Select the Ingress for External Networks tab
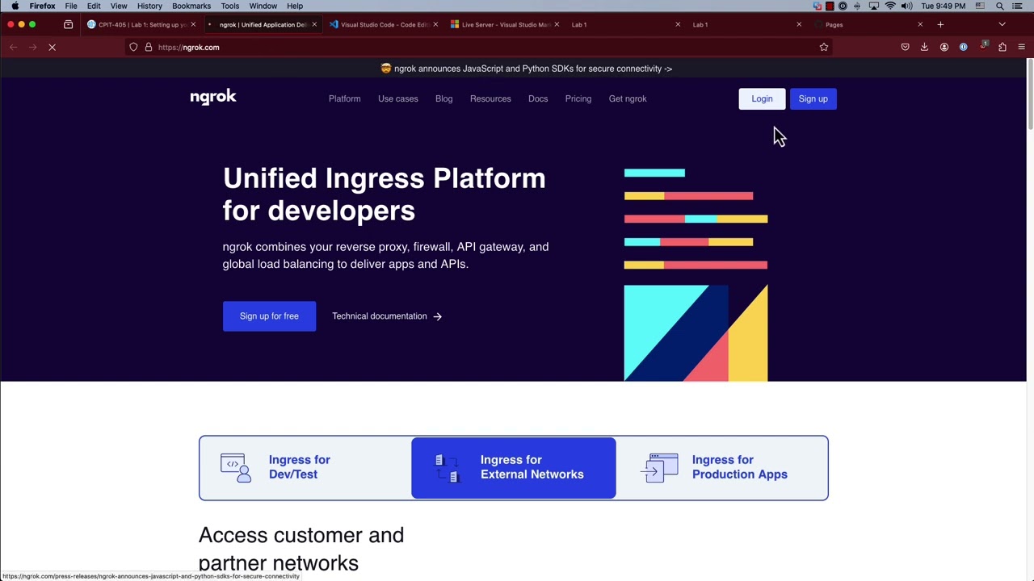This screenshot has width=1034, height=581. click(x=513, y=468)
